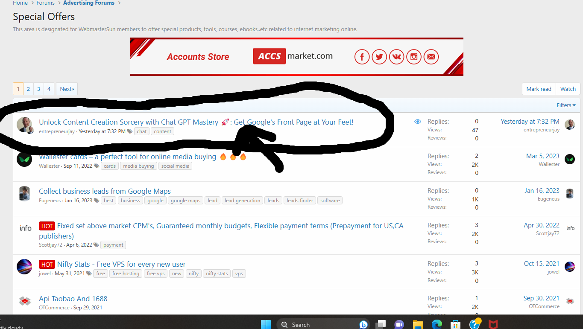The width and height of the screenshot is (583, 329).
Task: Click jowel's small avatar in last-post column
Action: (x=570, y=267)
